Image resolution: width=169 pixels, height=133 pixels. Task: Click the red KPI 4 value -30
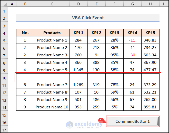click(x=133, y=55)
